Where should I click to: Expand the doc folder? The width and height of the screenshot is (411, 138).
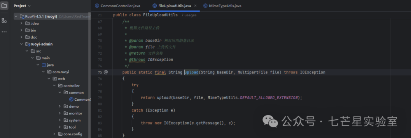[x=21, y=37]
